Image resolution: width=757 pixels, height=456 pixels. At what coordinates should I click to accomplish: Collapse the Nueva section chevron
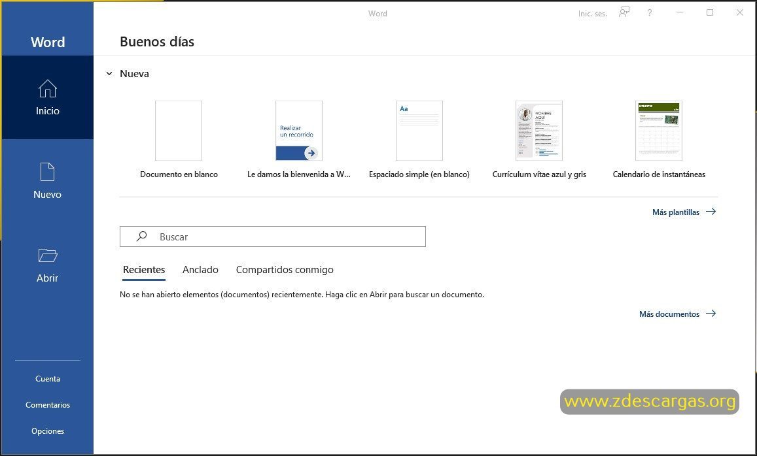[109, 74]
